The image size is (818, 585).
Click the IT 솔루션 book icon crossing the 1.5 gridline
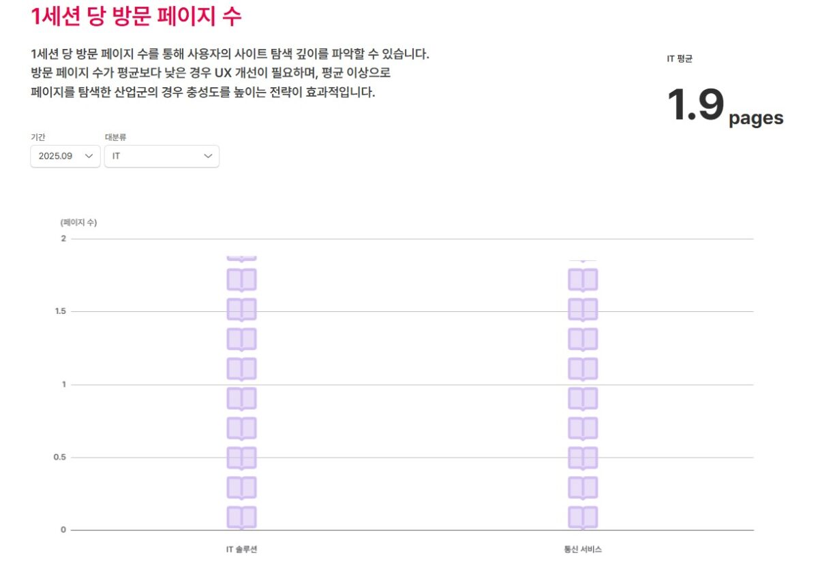pyautogui.click(x=241, y=310)
